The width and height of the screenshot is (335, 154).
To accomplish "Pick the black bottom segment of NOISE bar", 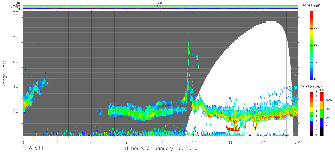I will click(321, 131).
